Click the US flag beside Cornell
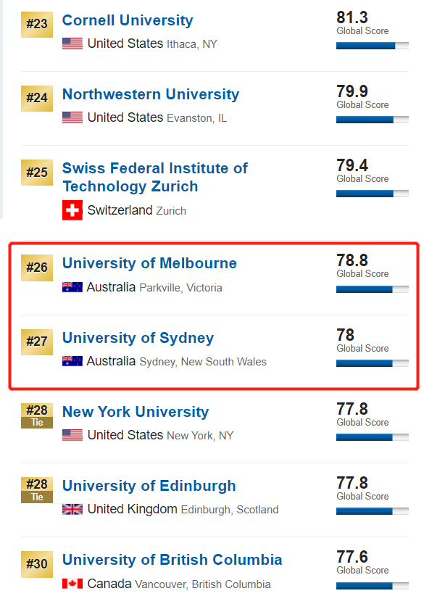 [x=72, y=44]
